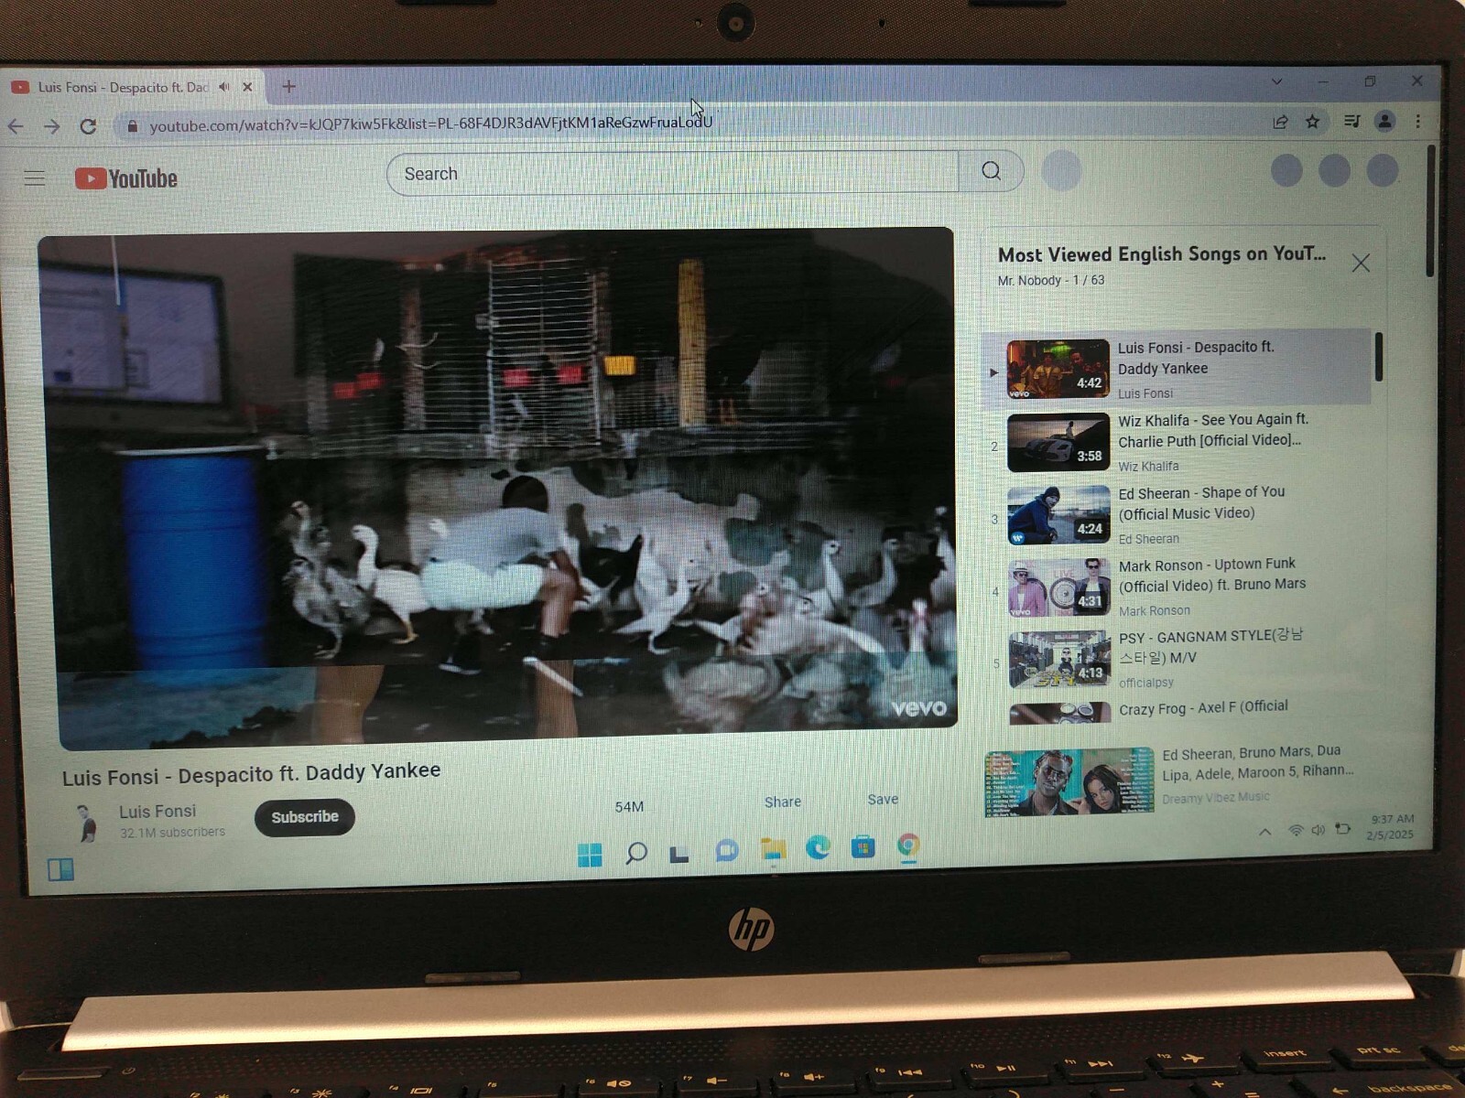Play Ed Sheeran Shape of You thumbnail
The width and height of the screenshot is (1465, 1098).
tap(1058, 515)
